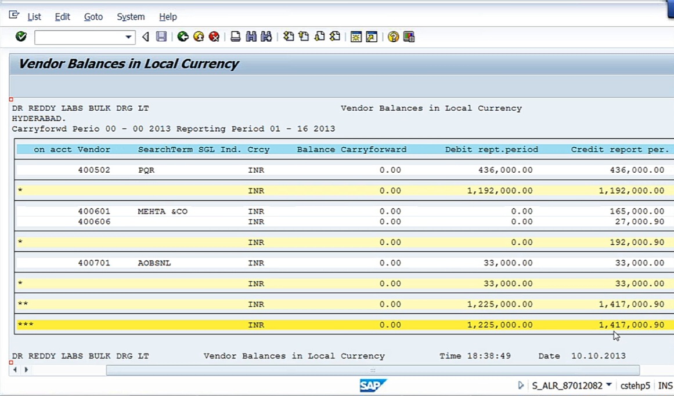Open the Help menu

168,17
